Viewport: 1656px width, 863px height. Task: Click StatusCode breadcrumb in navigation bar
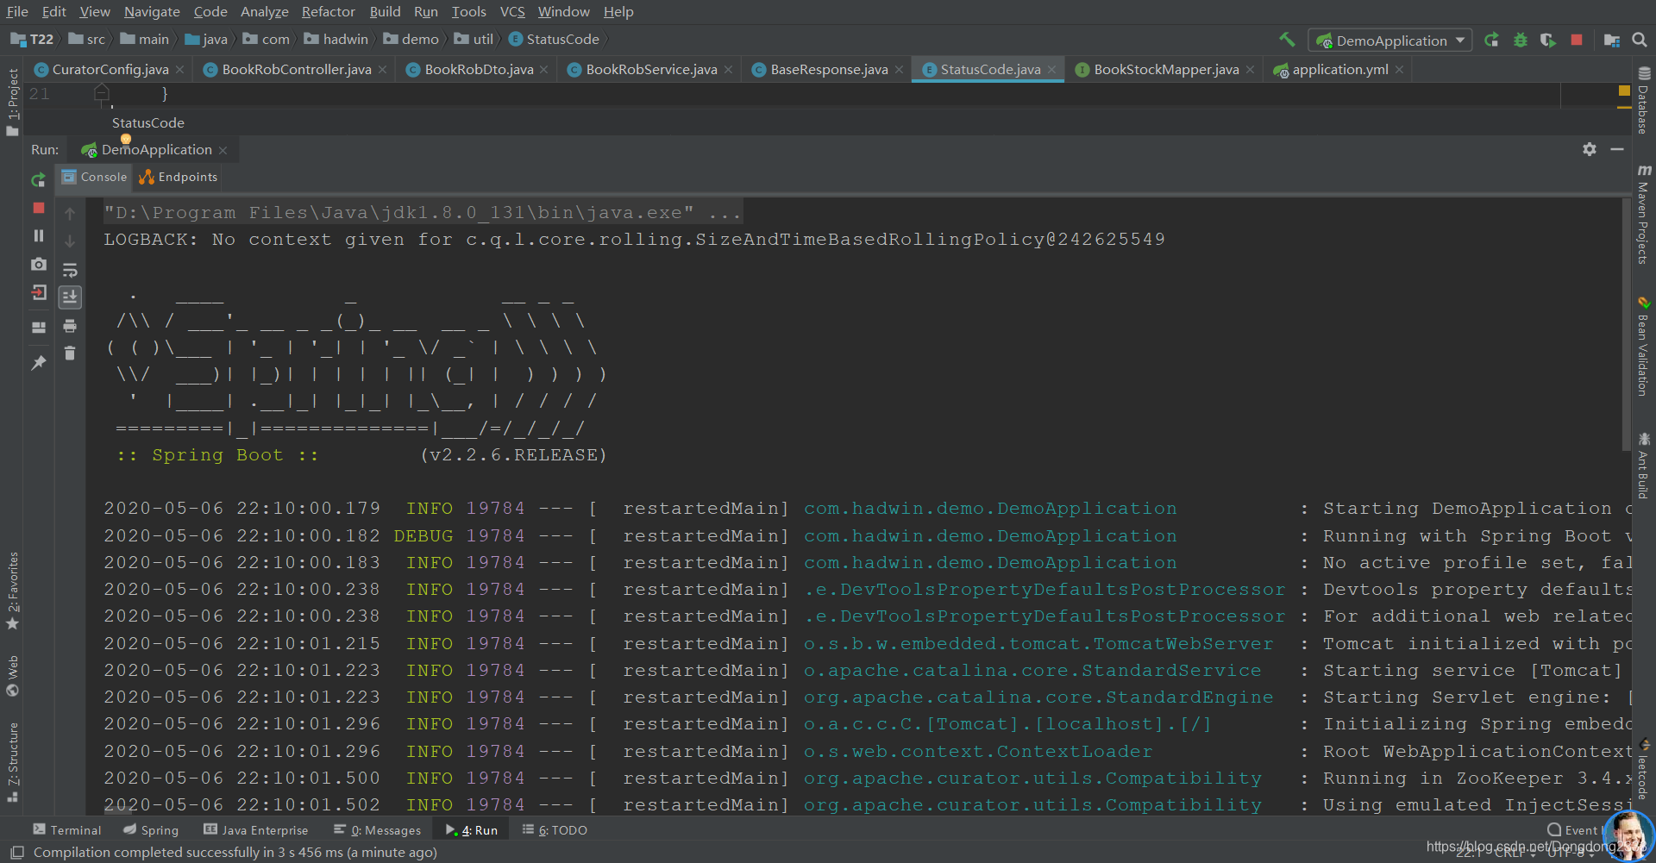[554, 40]
